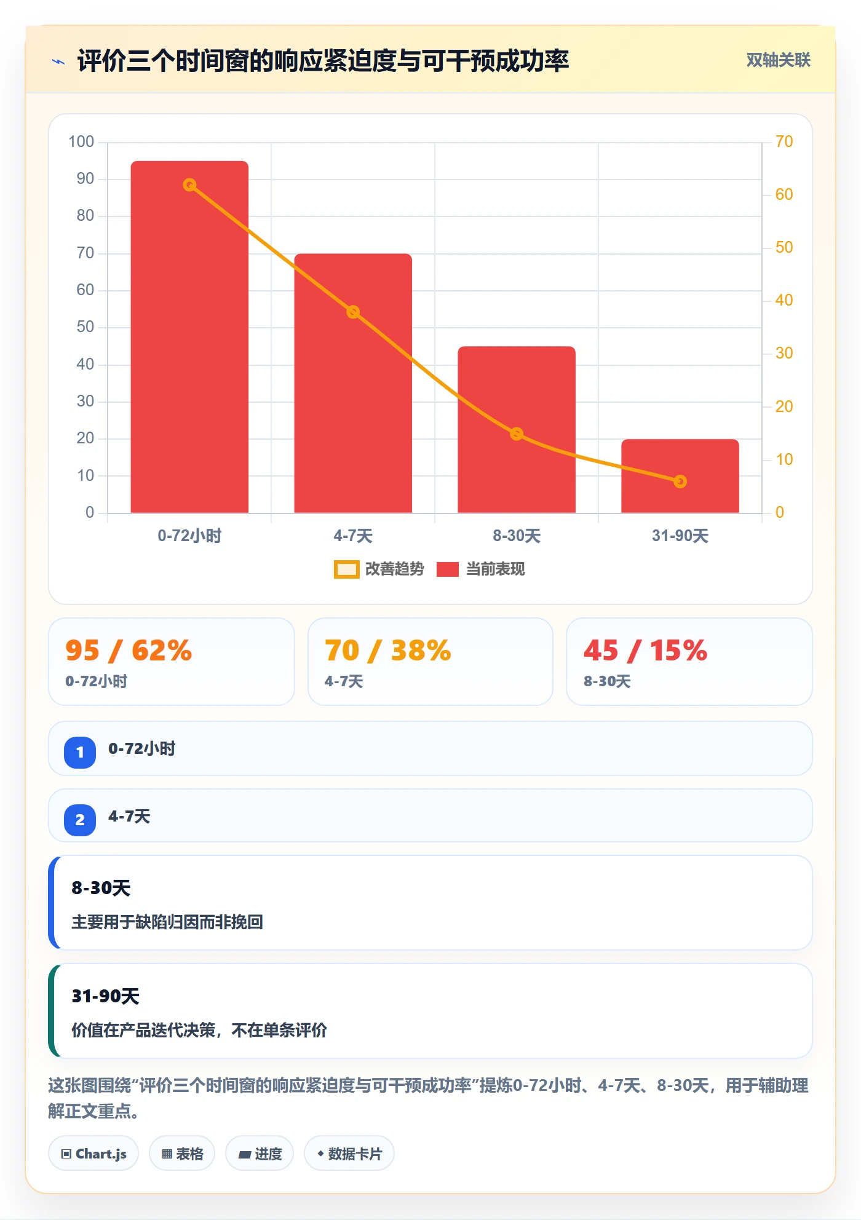
Task: Select the 45 / 15% data card
Action: point(689,661)
